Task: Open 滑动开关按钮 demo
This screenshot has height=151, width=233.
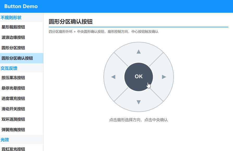Action: (x=22, y=109)
